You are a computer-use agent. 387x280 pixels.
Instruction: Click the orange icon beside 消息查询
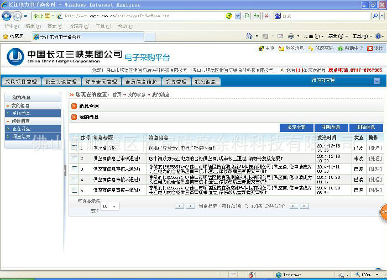74,105
